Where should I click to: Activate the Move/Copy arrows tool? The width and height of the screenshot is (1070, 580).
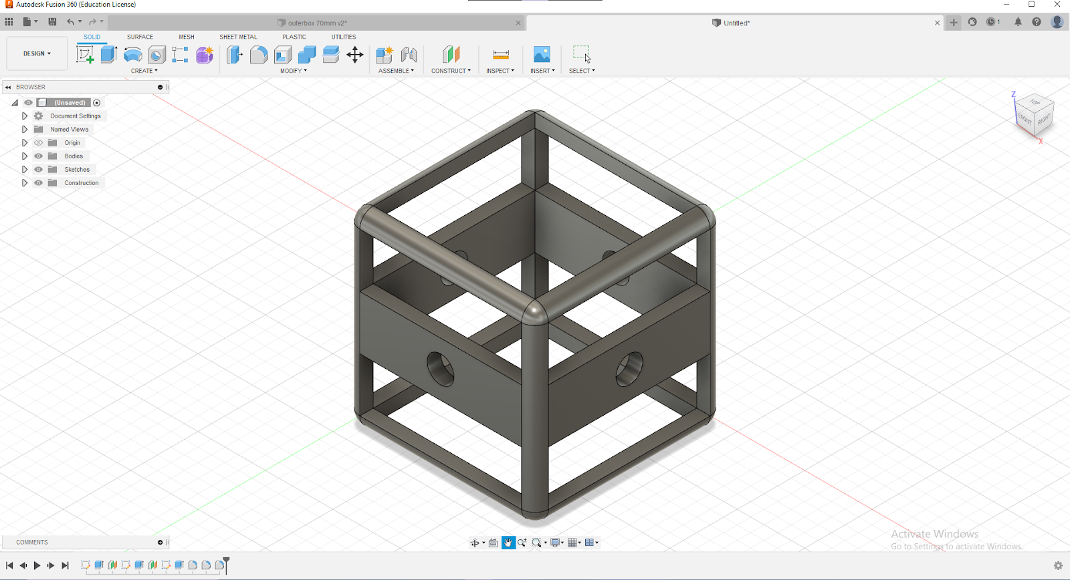[355, 55]
